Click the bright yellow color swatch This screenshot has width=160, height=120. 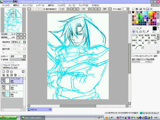coord(137,22)
